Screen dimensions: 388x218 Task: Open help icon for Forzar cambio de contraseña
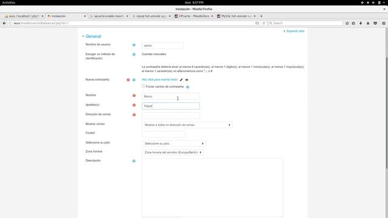tap(187, 87)
